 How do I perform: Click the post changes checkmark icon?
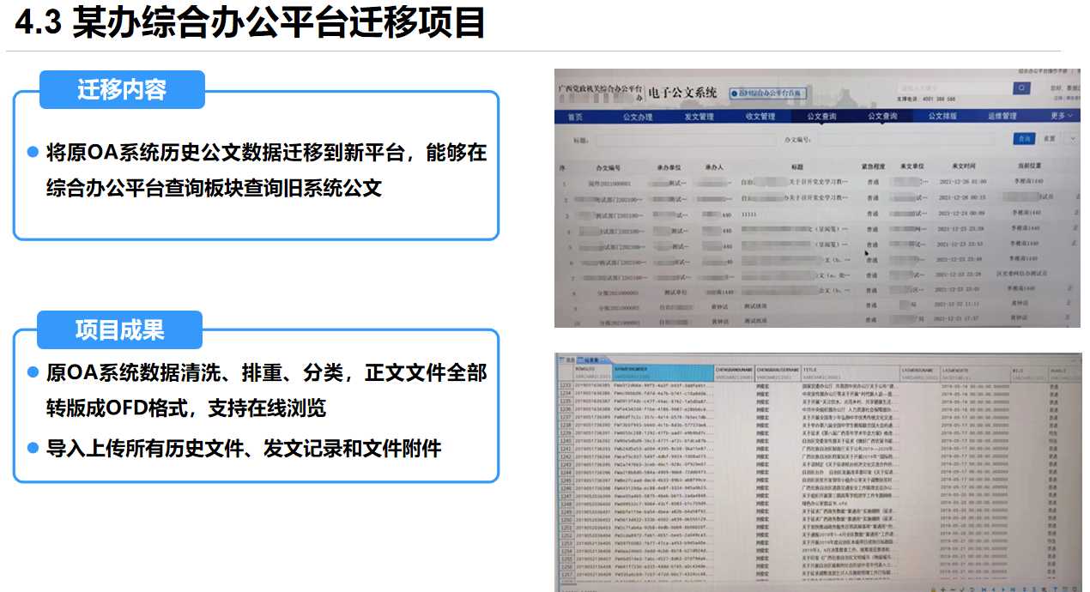click(962, 588)
